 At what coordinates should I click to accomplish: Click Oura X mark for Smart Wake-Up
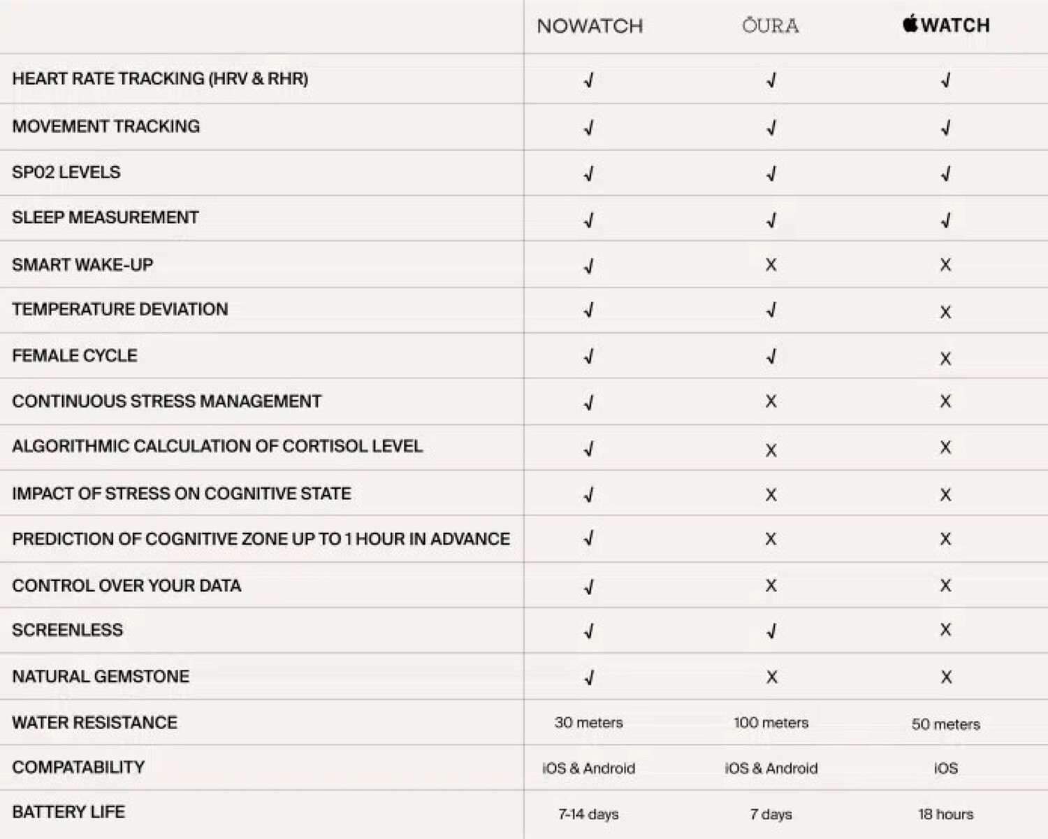coord(771,265)
